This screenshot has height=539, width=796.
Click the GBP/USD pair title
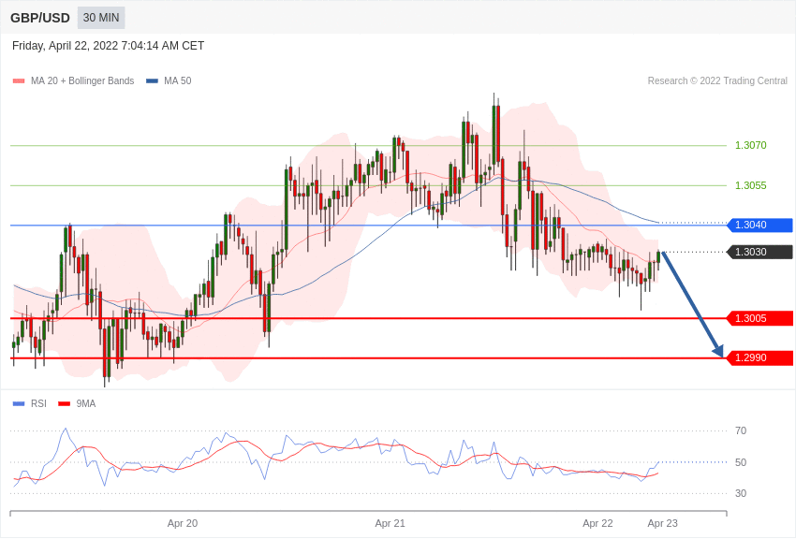coord(40,19)
